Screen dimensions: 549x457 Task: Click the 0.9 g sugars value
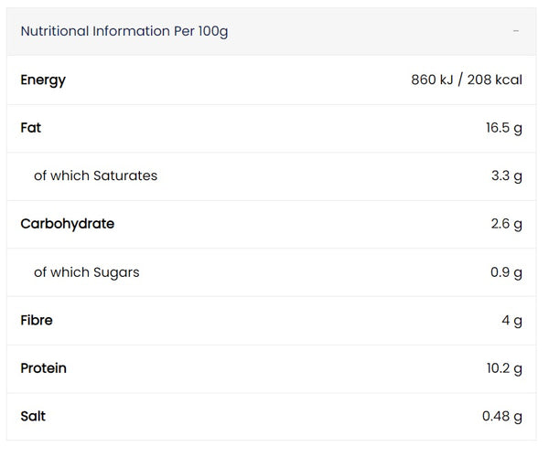tap(506, 272)
